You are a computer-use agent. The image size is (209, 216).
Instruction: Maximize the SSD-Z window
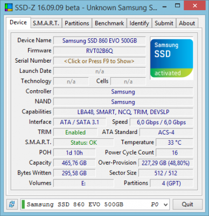coord(177,6)
